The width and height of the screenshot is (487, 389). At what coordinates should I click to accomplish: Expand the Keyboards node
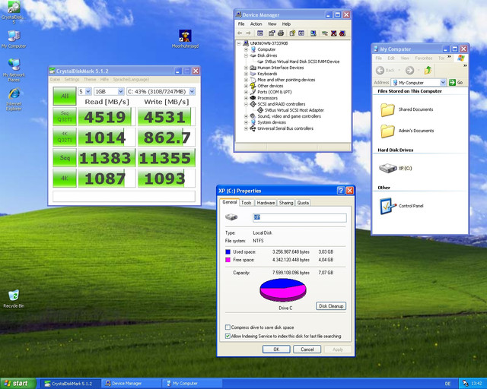coord(246,74)
